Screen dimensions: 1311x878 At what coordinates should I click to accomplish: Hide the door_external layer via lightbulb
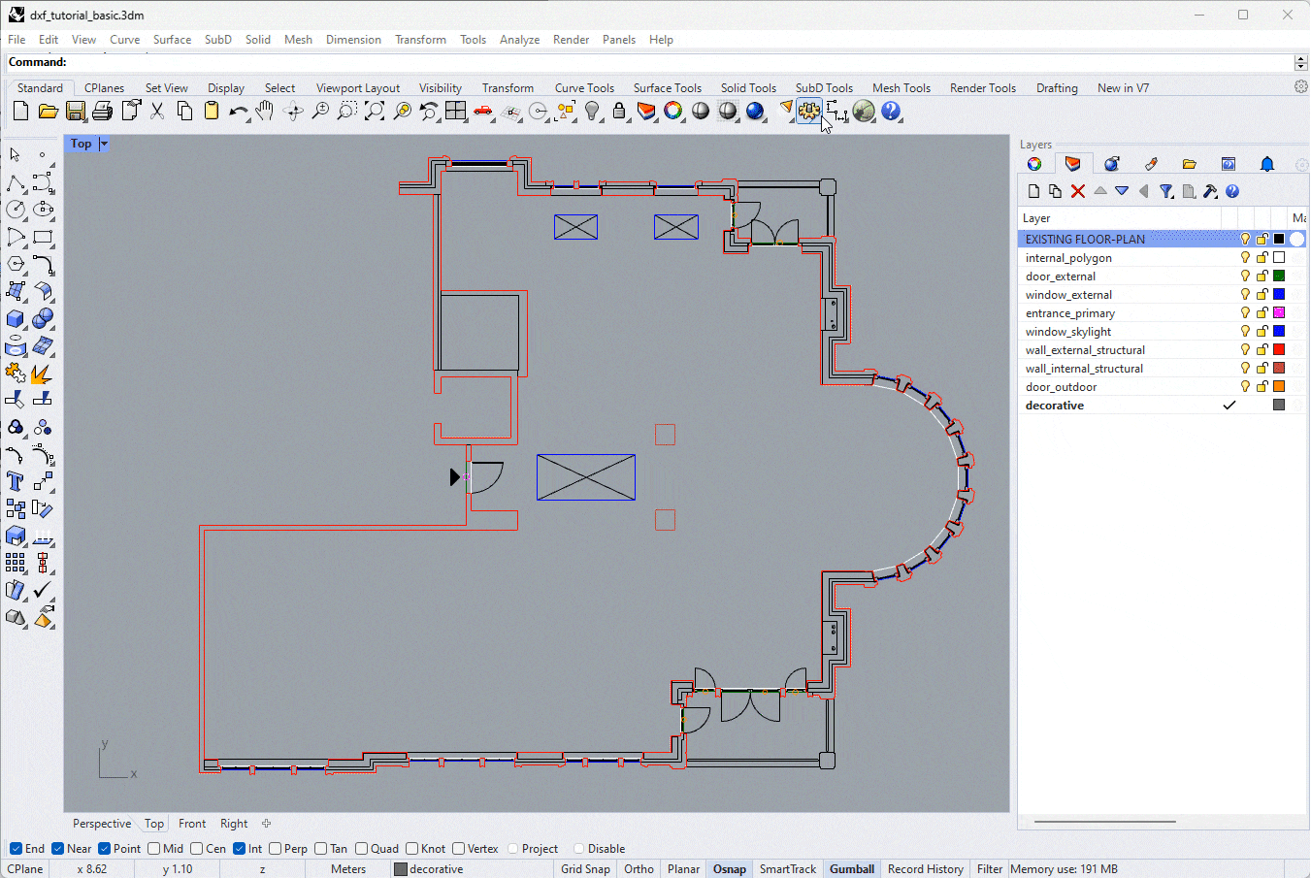pos(1245,276)
